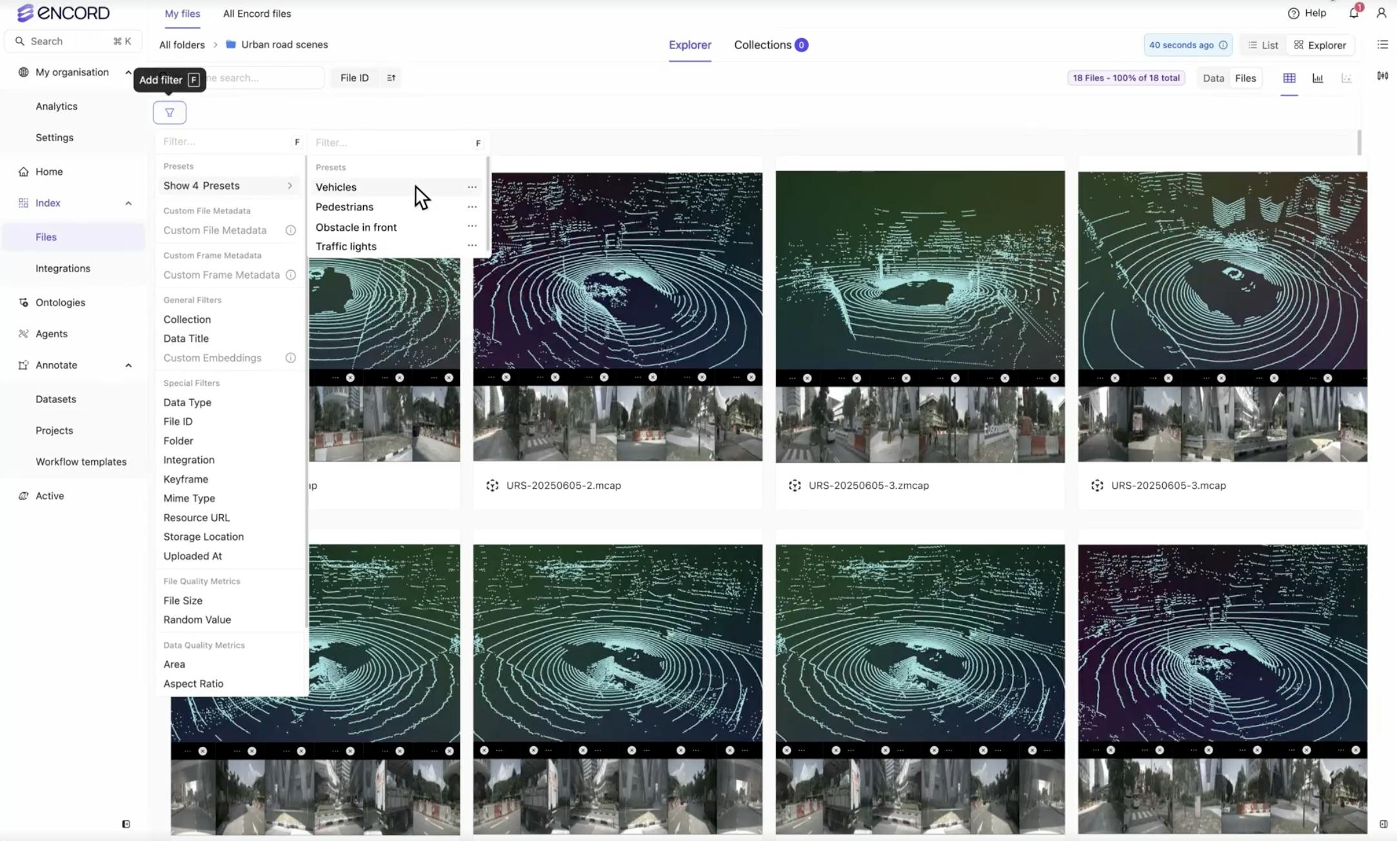Open the notifications bell icon
The width and height of the screenshot is (1397, 841).
[x=1354, y=13]
